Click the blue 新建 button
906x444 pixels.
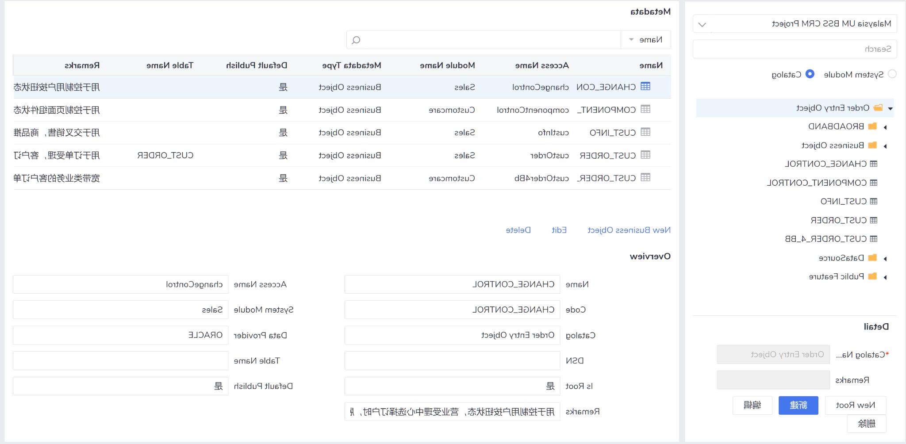(799, 406)
